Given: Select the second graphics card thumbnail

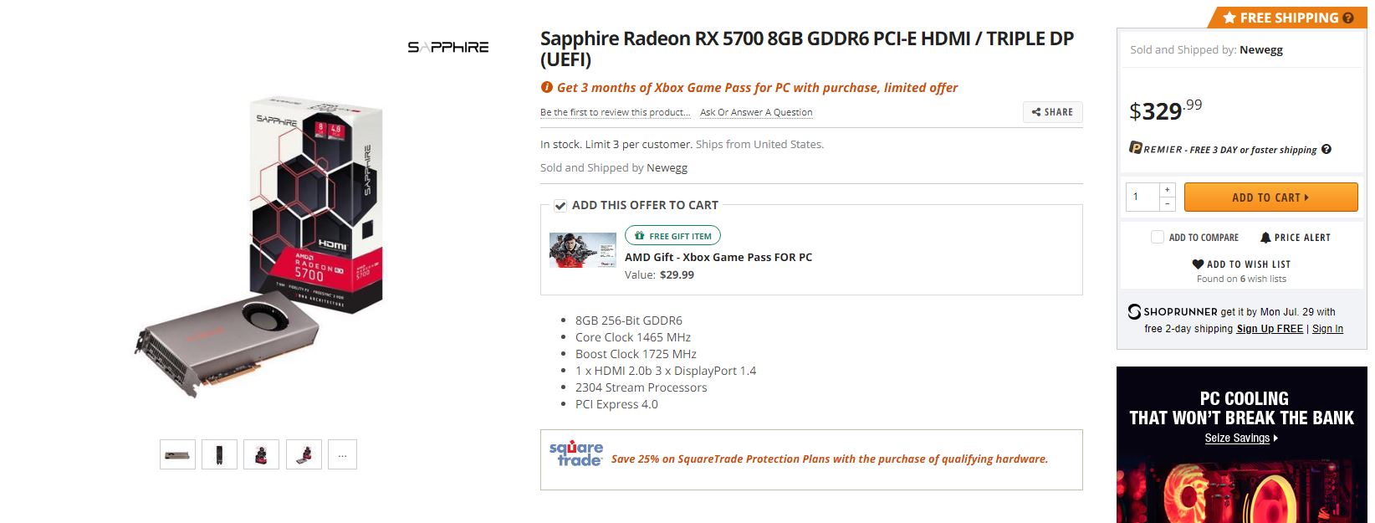Looking at the screenshot, I should (x=219, y=454).
